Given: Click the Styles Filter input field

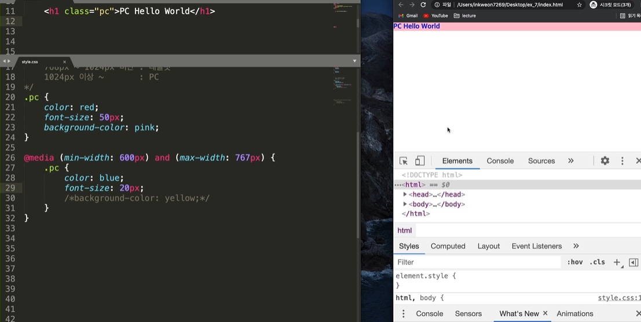Looking at the screenshot, I should pyautogui.click(x=478, y=262).
